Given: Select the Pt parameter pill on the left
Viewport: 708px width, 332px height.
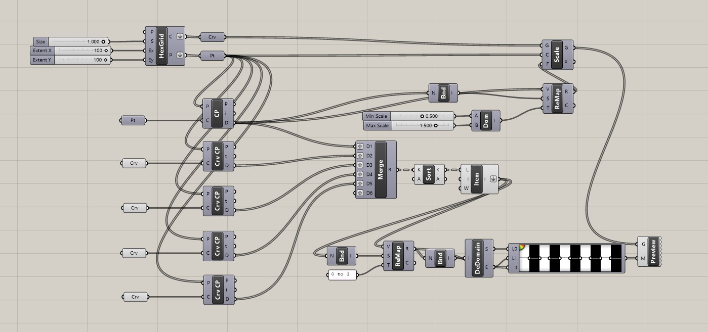Looking at the screenshot, I should (x=133, y=120).
